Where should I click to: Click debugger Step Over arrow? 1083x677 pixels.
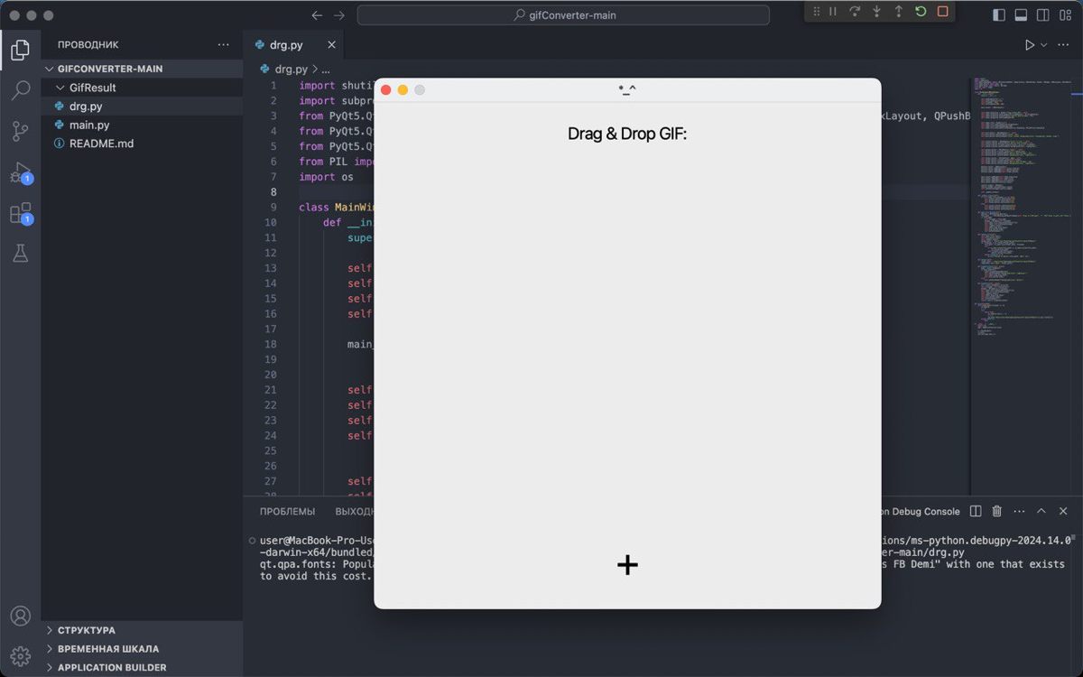855,12
